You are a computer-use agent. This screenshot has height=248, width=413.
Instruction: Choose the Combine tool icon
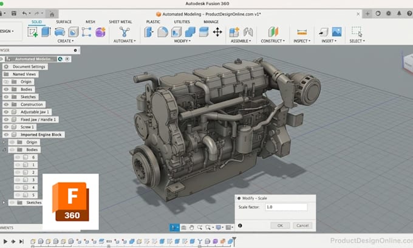click(190, 32)
